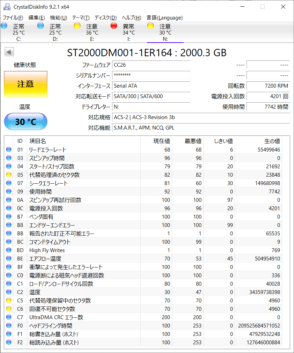
Task: Click the yellow 注意 health status button
Action: click(25, 84)
